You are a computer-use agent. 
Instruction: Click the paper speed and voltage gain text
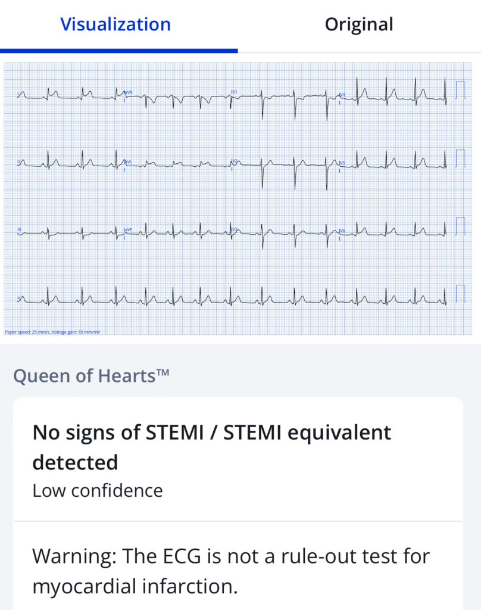pyautogui.click(x=52, y=332)
